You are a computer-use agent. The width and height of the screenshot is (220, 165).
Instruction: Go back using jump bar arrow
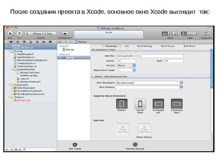point(66,42)
